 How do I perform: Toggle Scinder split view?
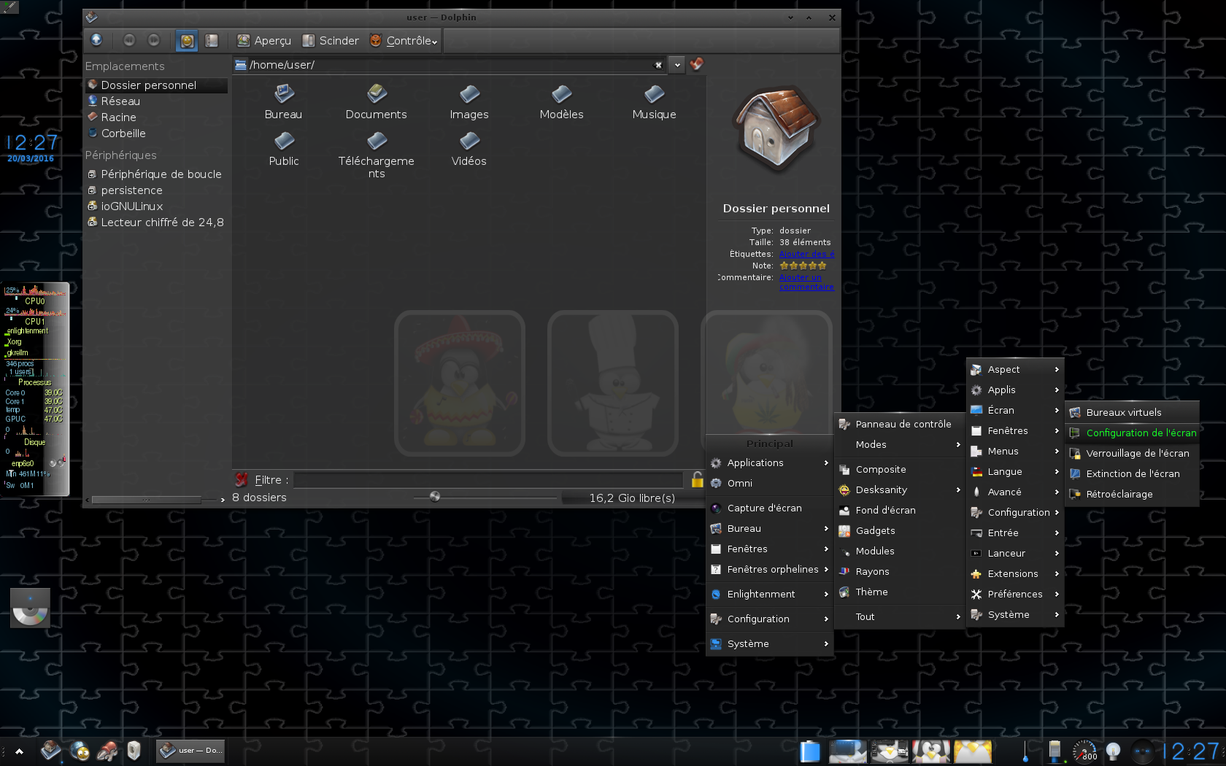331,41
